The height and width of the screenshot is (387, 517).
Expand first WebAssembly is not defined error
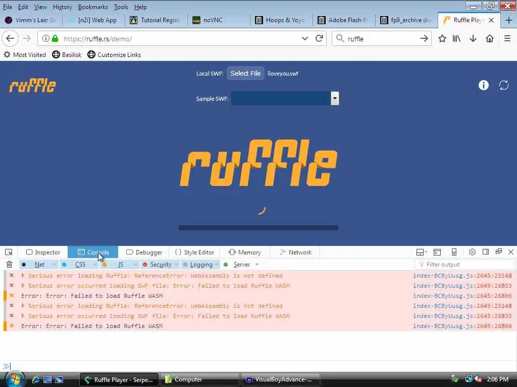23,276
